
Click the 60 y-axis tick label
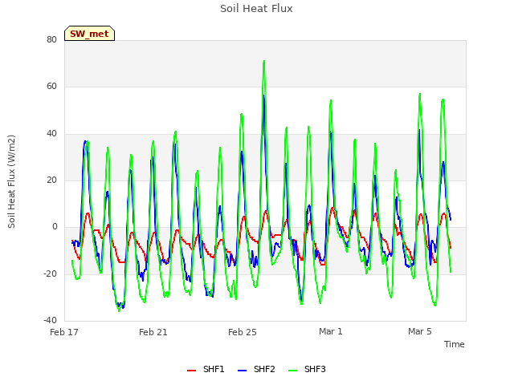[51, 87]
